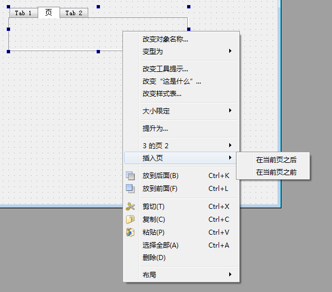Choose 改变工具提示... menu entry
Viewport: 332px width, 292px height.
click(x=181, y=69)
